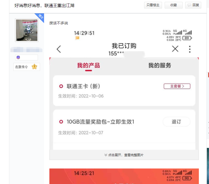
Task: Click the 我已订购 page heading
Action: (x=124, y=46)
